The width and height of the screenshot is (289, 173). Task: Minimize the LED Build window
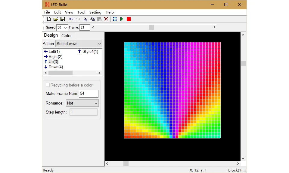tap(212, 5)
